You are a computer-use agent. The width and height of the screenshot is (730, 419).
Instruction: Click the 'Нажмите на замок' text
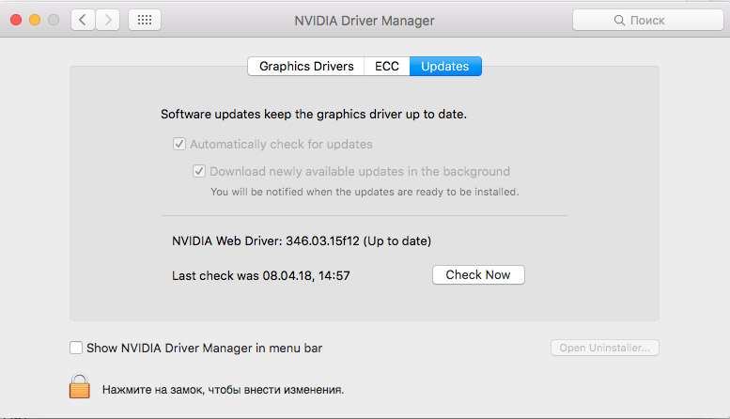[x=223, y=390]
